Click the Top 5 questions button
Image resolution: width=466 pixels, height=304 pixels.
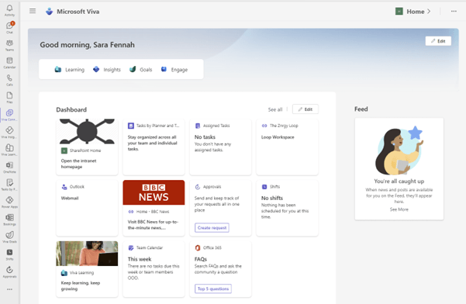point(213,288)
